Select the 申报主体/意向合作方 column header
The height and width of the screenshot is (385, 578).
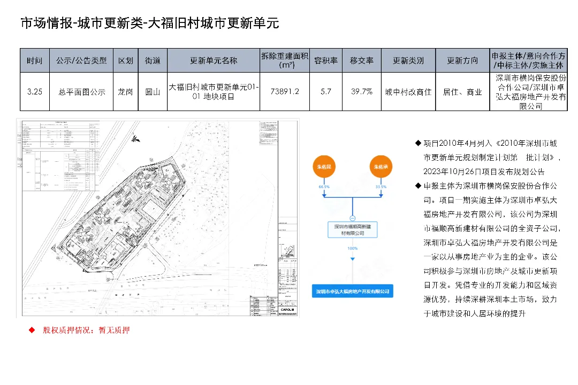pyautogui.click(x=528, y=60)
